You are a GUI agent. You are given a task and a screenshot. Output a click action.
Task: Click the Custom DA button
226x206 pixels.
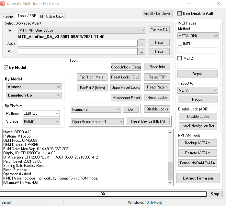click(159, 30)
